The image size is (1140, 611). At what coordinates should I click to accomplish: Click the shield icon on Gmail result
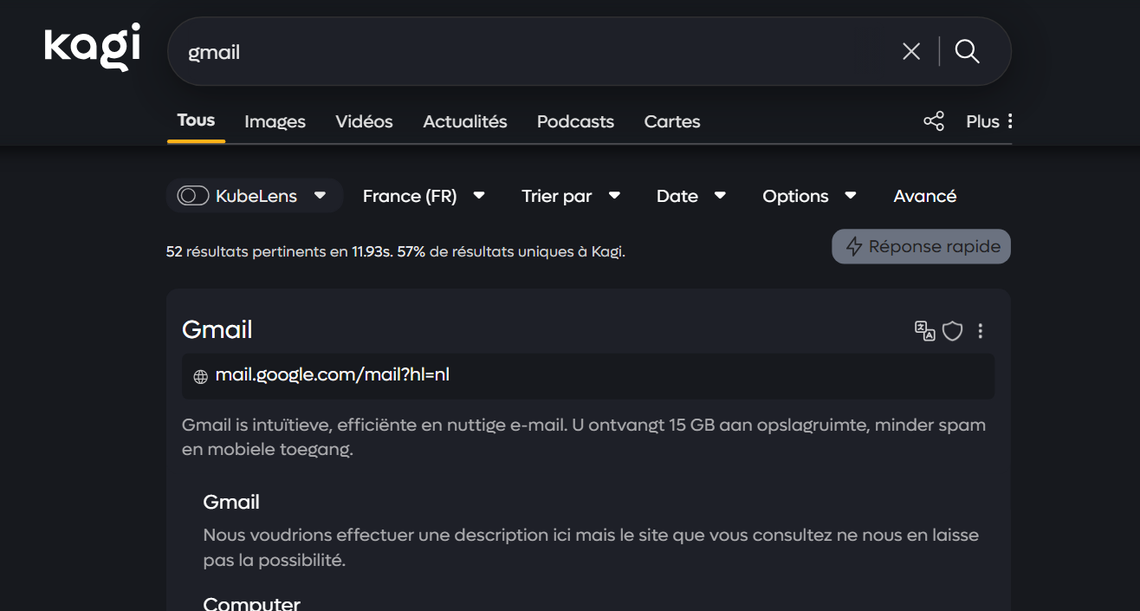coord(953,330)
